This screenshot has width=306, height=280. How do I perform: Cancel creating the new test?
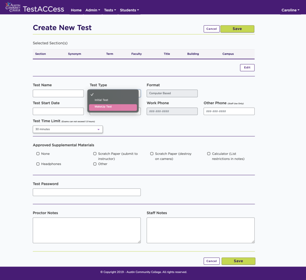pyautogui.click(x=211, y=29)
